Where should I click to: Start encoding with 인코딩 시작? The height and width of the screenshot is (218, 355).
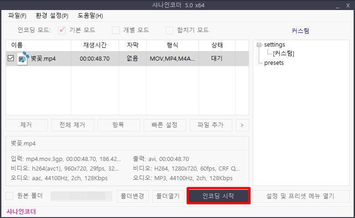[x=219, y=196]
